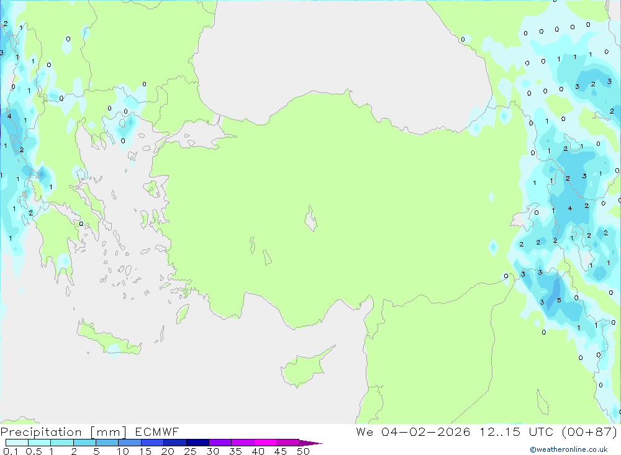Click the '40' legend scale value

pos(258,451)
